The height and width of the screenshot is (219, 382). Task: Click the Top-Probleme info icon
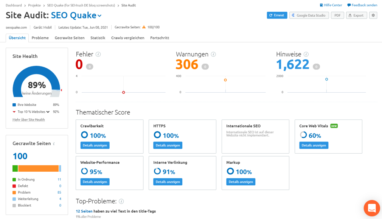[121, 202]
